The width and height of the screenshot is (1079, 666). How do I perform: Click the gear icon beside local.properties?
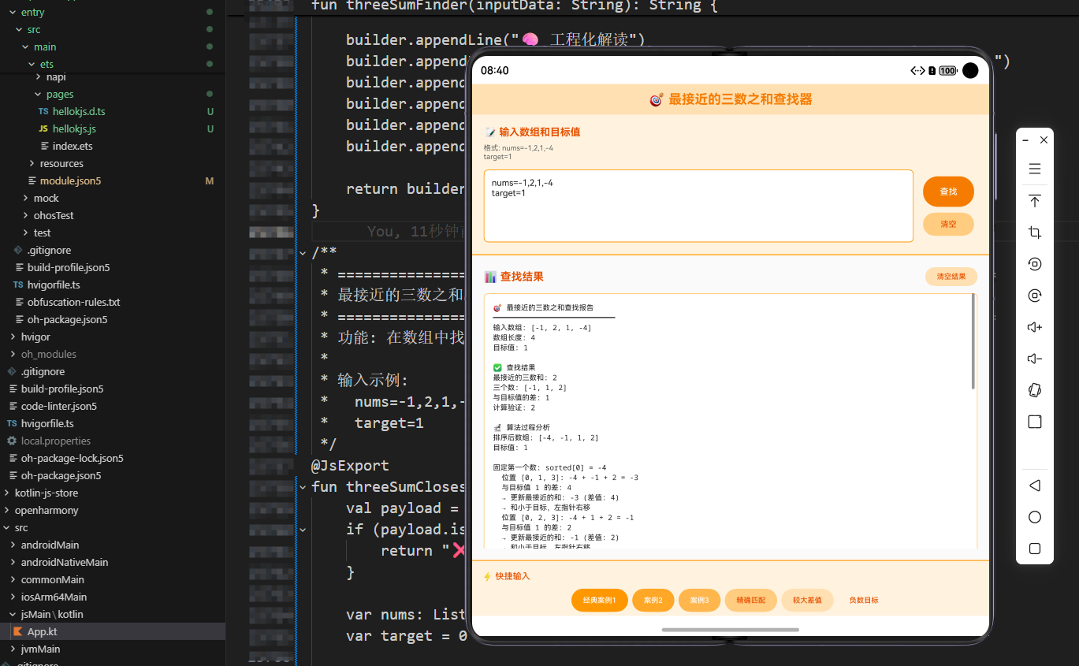coord(12,441)
